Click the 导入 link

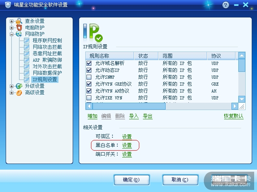point(134,116)
